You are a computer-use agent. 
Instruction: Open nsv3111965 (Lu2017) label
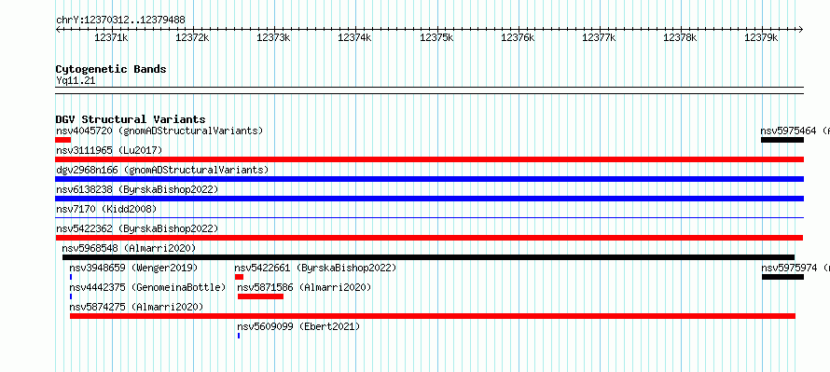point(109,150)
